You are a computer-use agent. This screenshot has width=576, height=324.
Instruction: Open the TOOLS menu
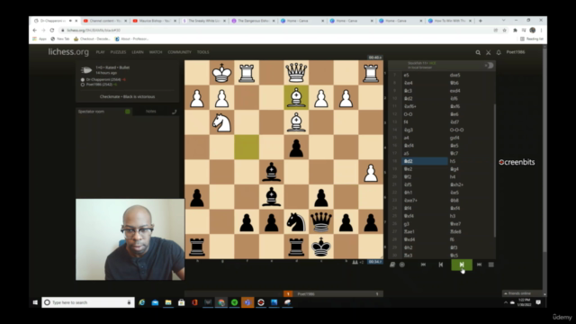click(x=202, y=52)
